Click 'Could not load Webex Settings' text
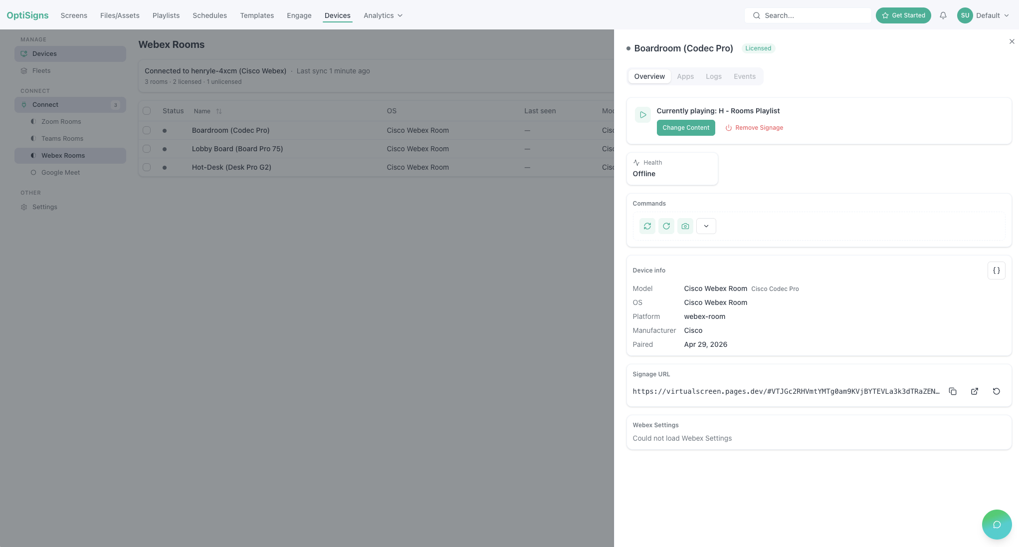 click(682, 438)
